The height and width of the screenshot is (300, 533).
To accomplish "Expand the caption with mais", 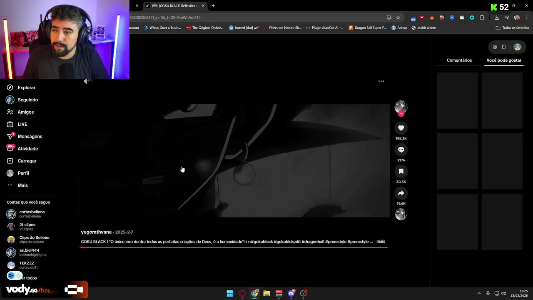I will (381, 242).
